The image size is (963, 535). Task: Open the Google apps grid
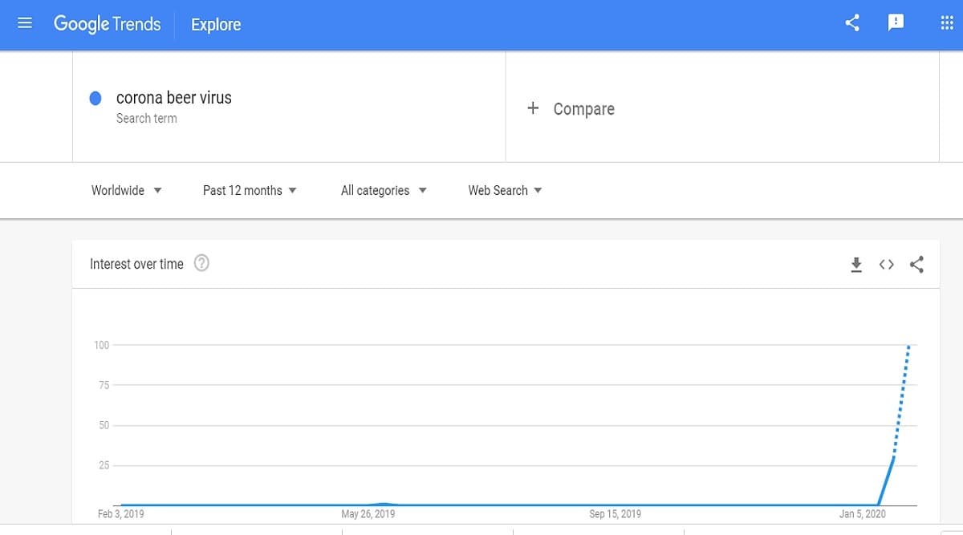coord(947,23)
